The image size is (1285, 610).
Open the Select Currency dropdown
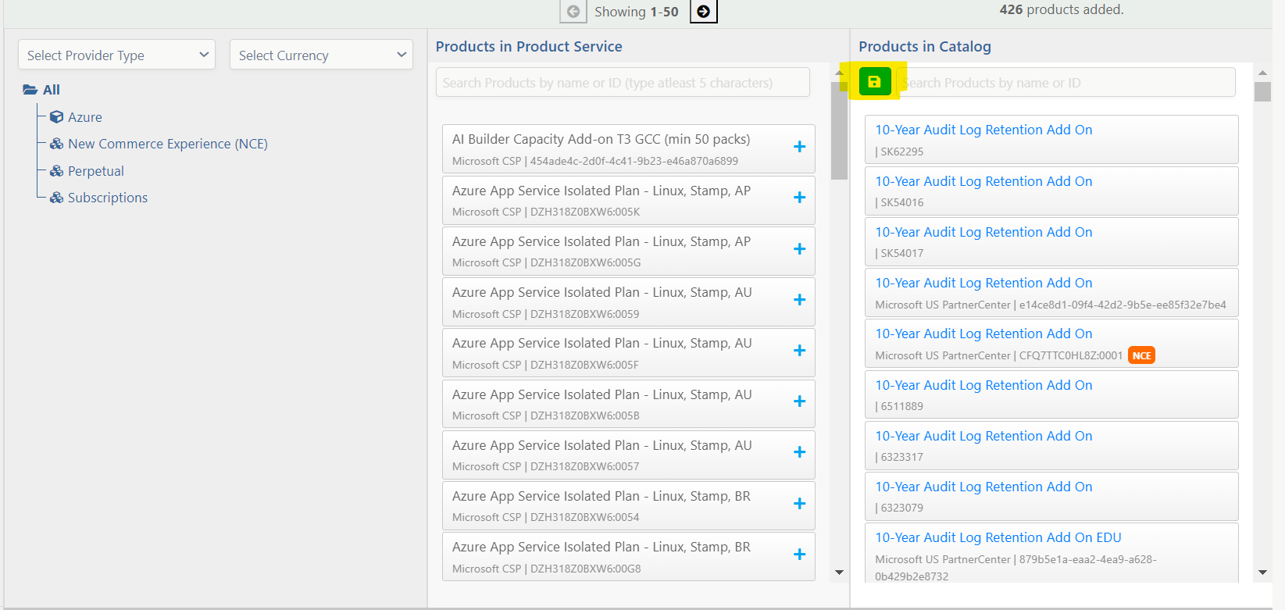coord(321,55)
